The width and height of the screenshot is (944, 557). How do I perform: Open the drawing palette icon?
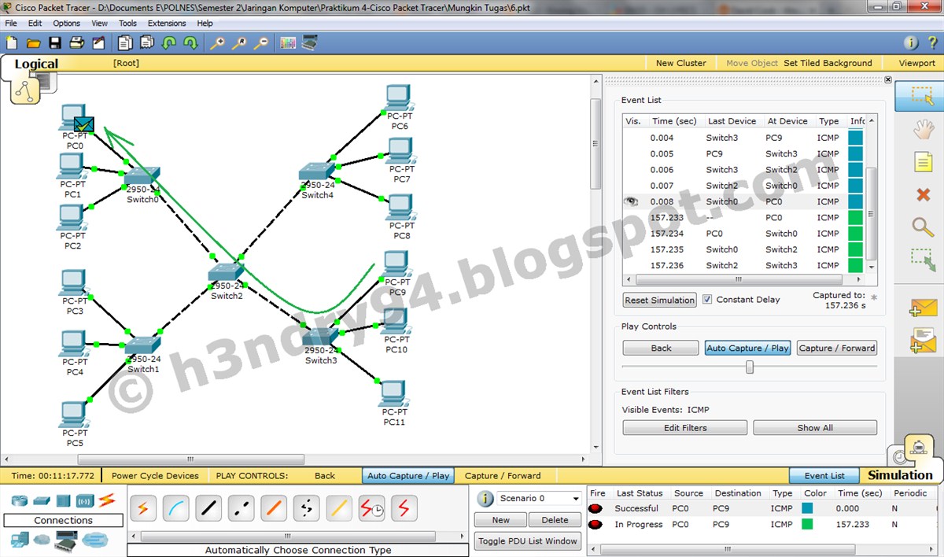tap(288, 42)
